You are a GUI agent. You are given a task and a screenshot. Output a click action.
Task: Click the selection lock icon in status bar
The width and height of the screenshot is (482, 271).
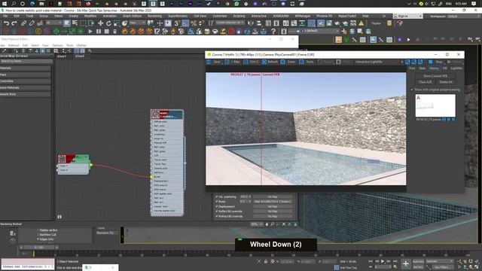[266, 261]
